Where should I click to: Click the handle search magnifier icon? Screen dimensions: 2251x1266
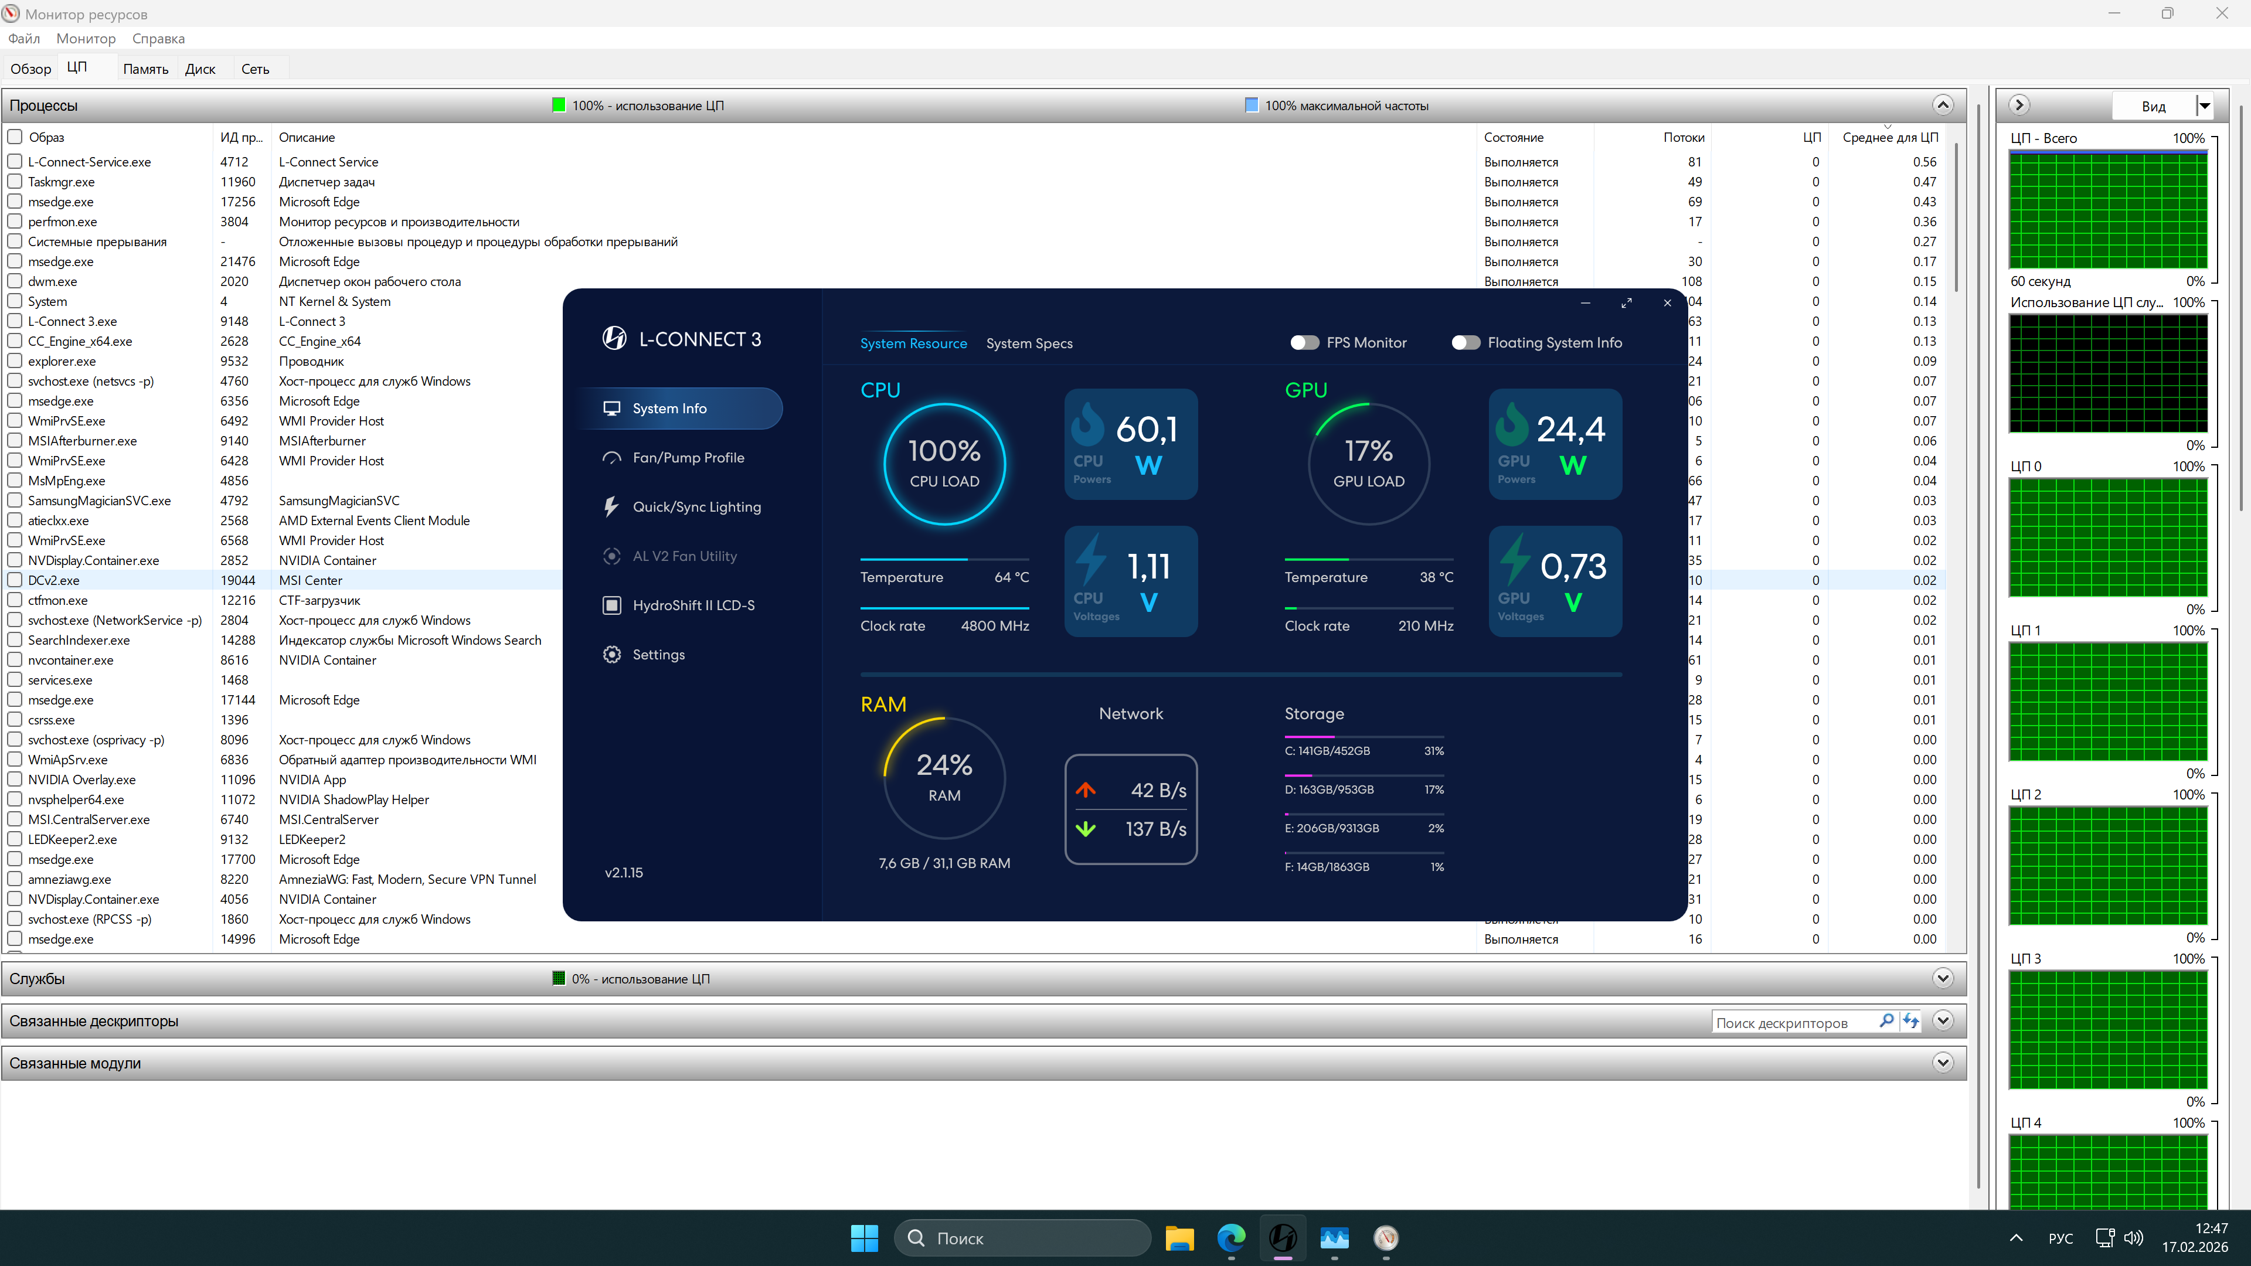pos(1886,1020)
